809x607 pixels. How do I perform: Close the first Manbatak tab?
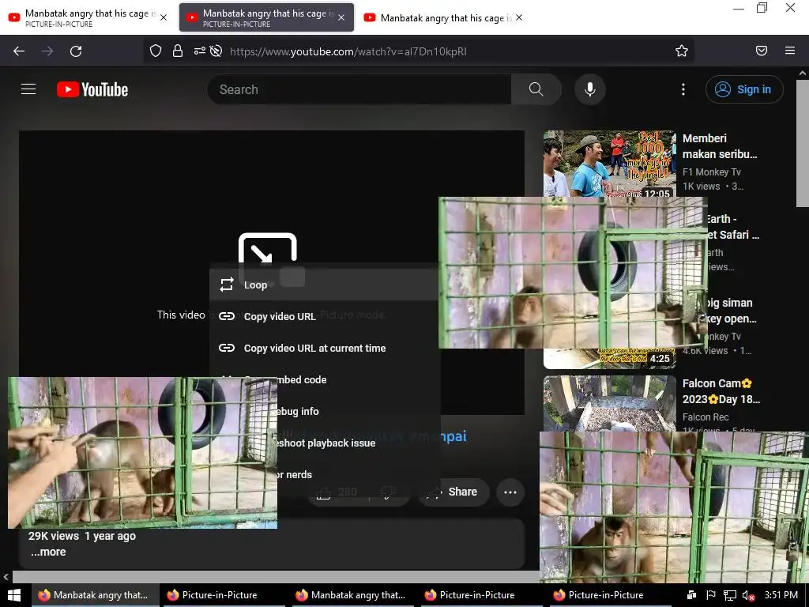click(x=164, y=17)
